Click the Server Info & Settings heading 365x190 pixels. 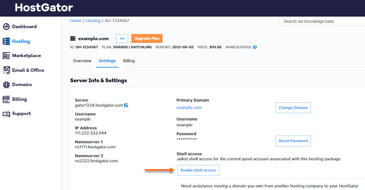coord(99,81)
